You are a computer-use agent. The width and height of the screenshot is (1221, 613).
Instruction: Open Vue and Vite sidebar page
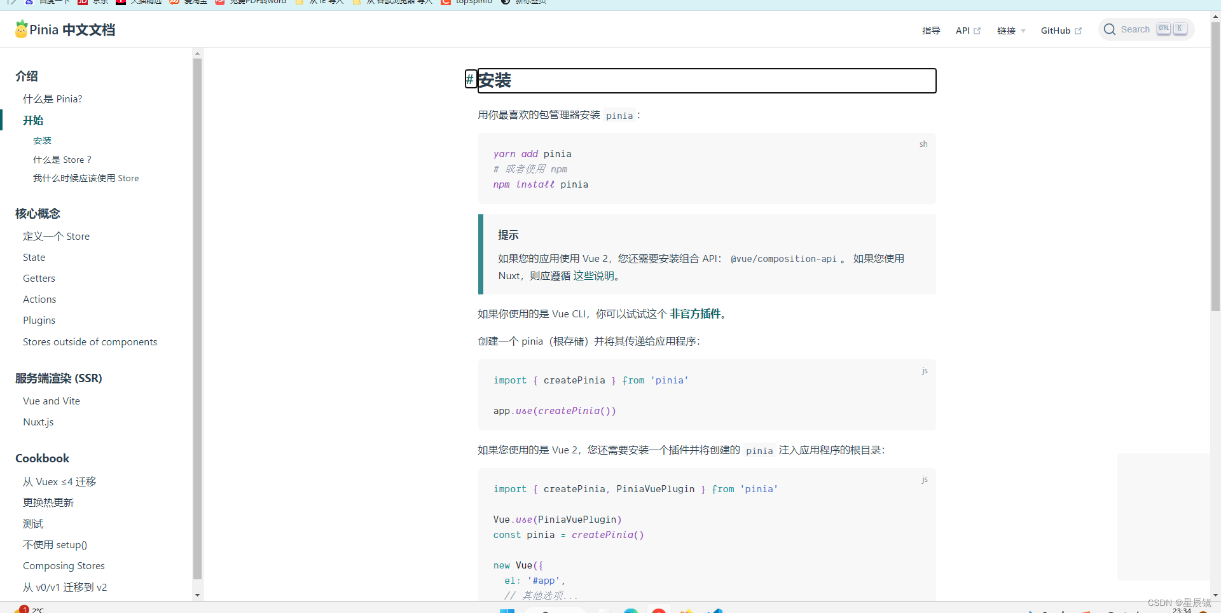[52, 401]
